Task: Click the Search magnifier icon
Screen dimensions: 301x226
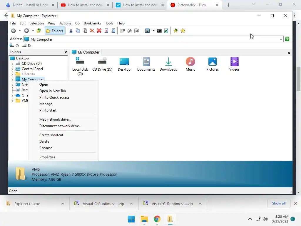Action: click(x=113, y=31)
